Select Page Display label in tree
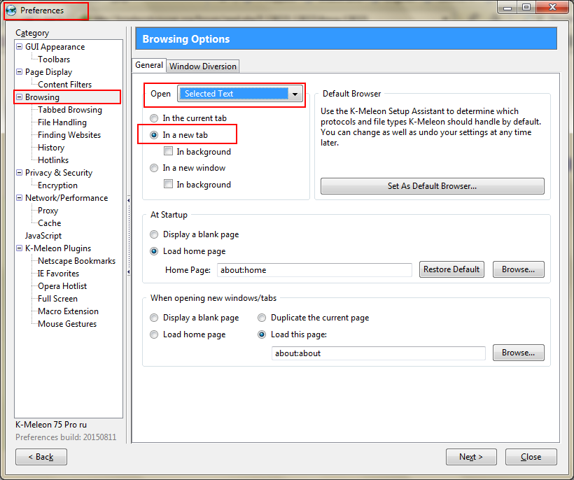This screenshot has height=480, width=574. 49,72
